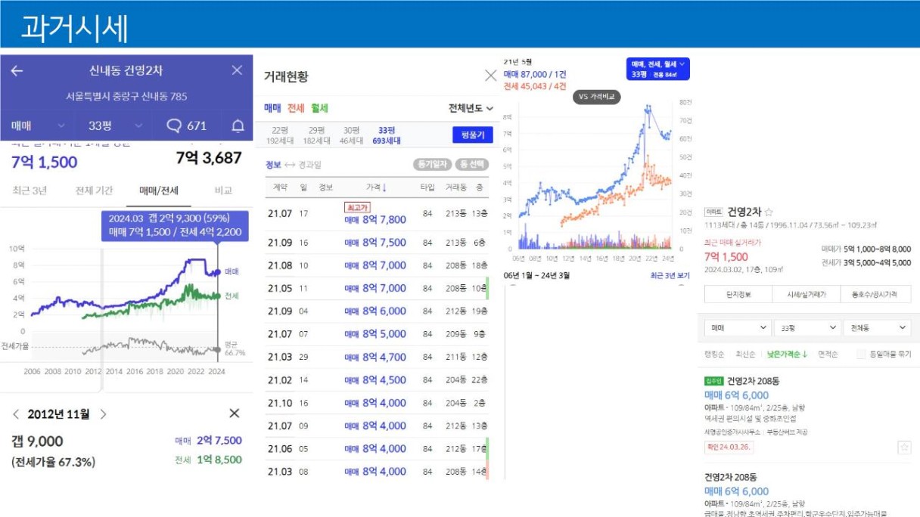The width and height of the screenshot is (920, 517).
Task: Select the 33평 693세대 size option
Action: pos(387,135)
